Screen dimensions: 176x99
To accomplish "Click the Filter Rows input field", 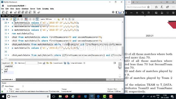I will click(32, 63).
